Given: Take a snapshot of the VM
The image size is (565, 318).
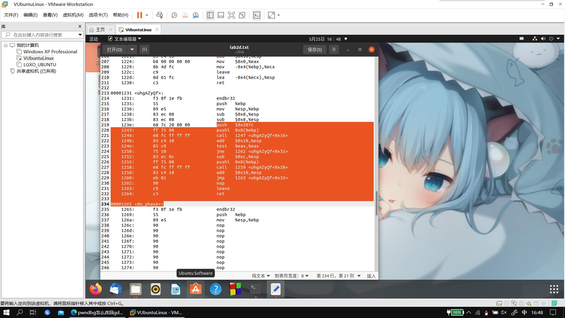Looking at the screenshot, I should click(174, 15).
